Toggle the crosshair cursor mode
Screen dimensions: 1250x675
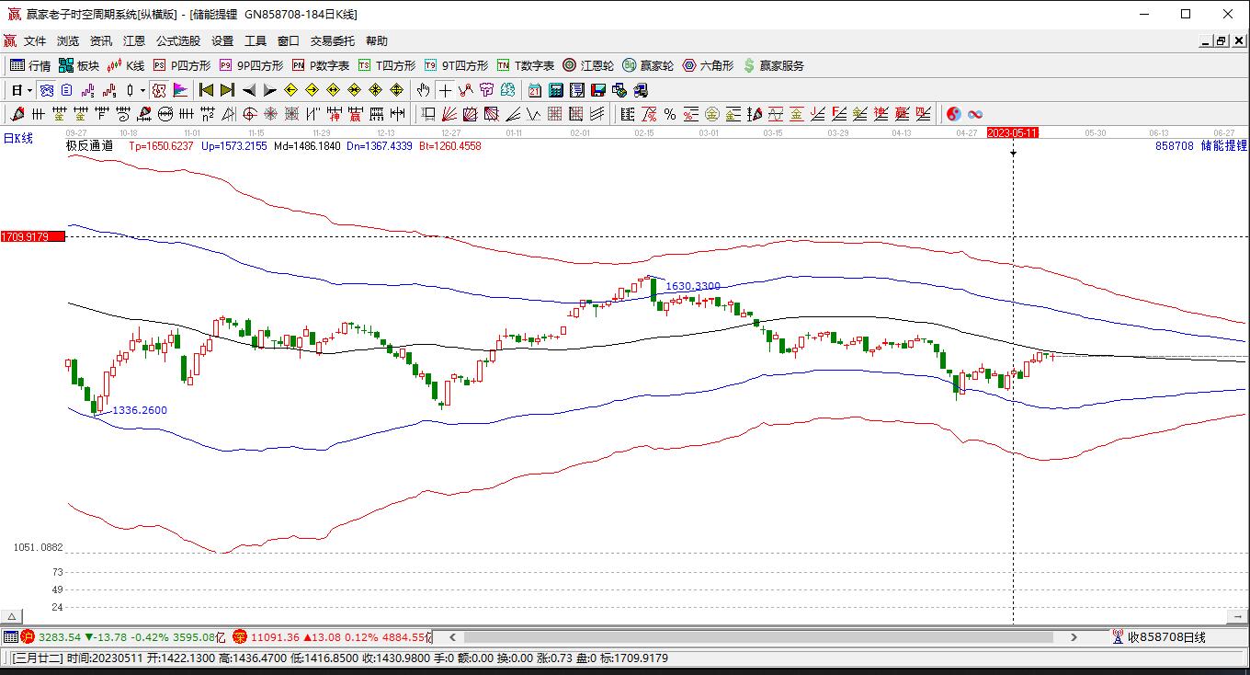point(445,90)
